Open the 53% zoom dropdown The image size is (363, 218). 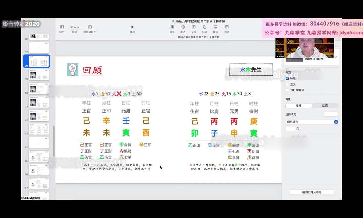[x=74, y=27]
